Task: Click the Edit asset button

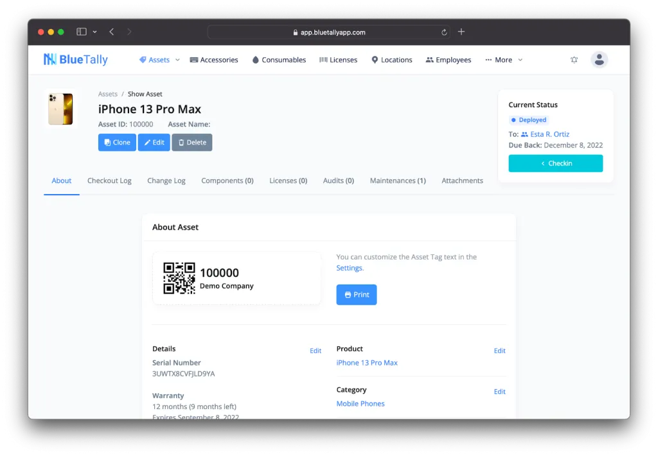Action: click(x=154, y=143)
